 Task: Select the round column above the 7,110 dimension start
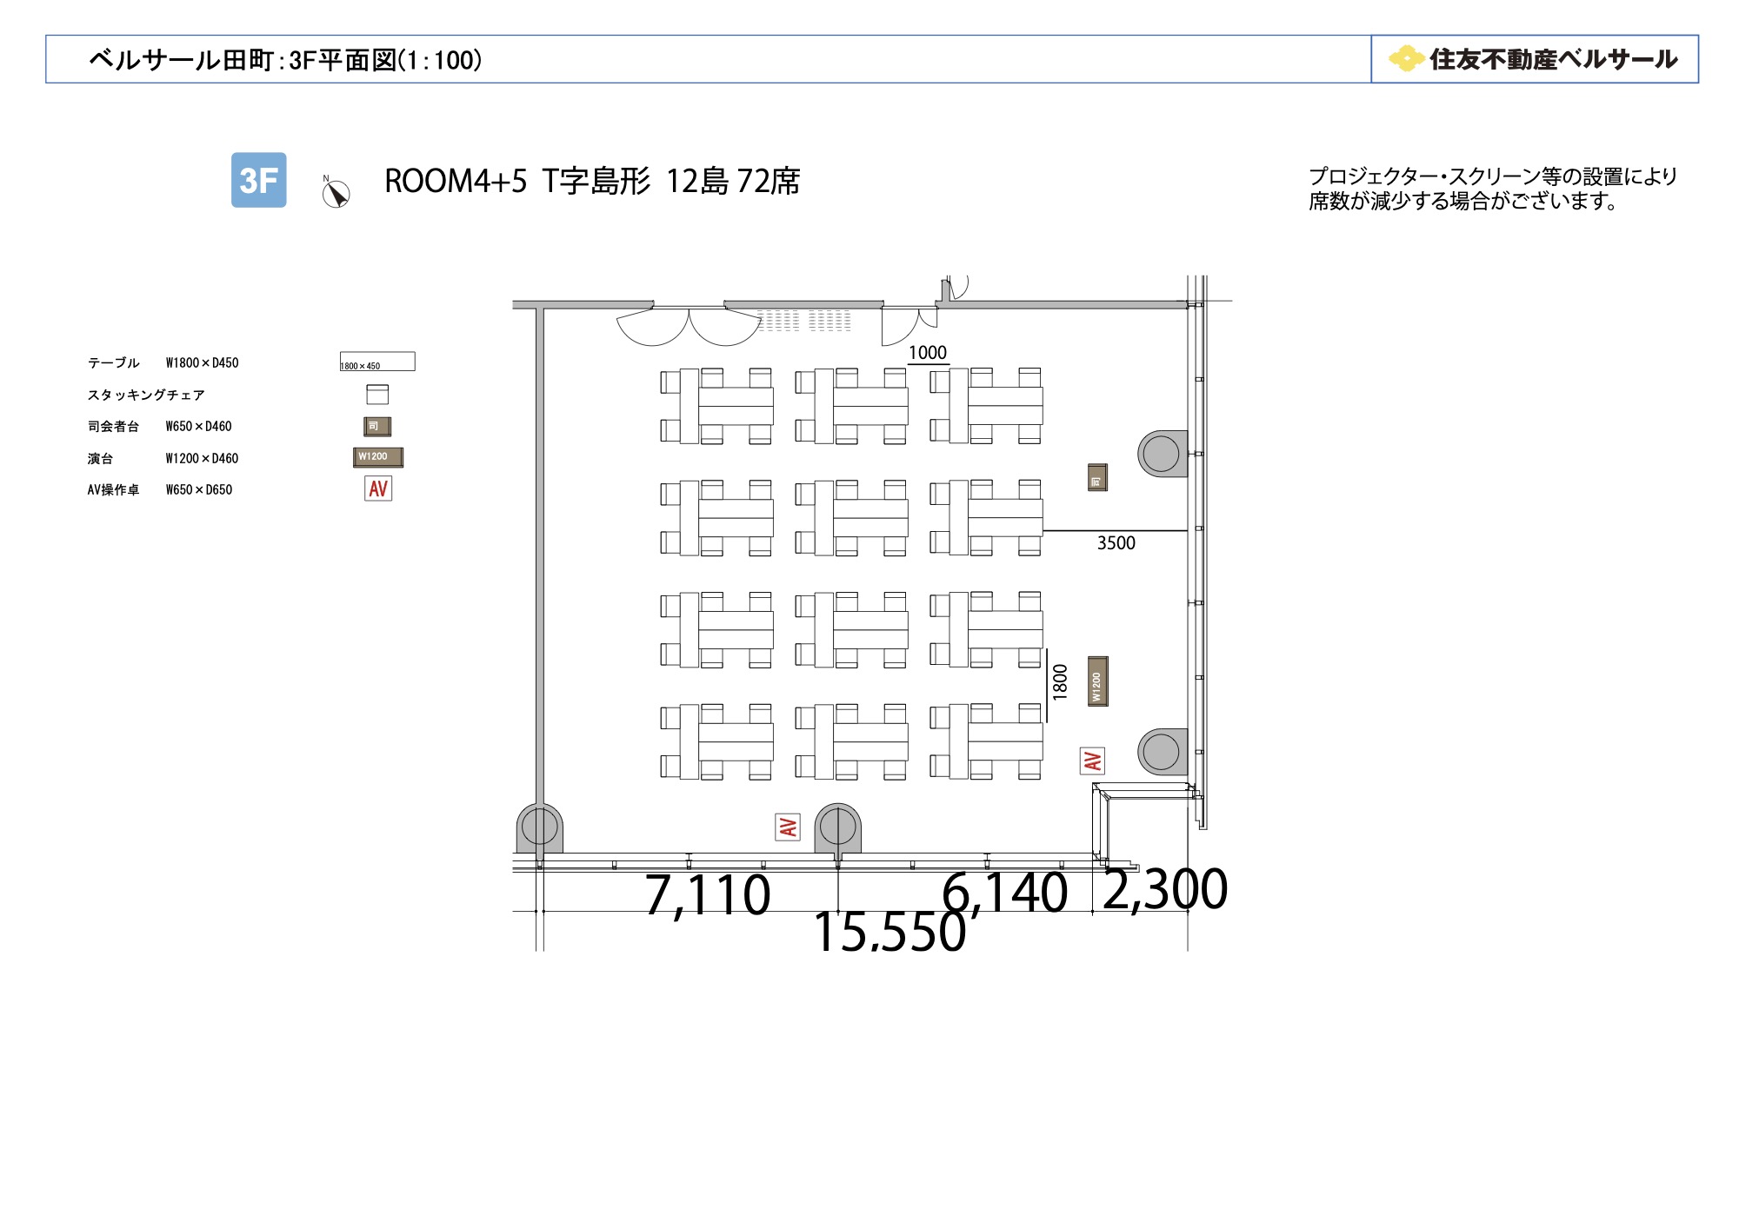pyautogui.click(x=540, y=827)
